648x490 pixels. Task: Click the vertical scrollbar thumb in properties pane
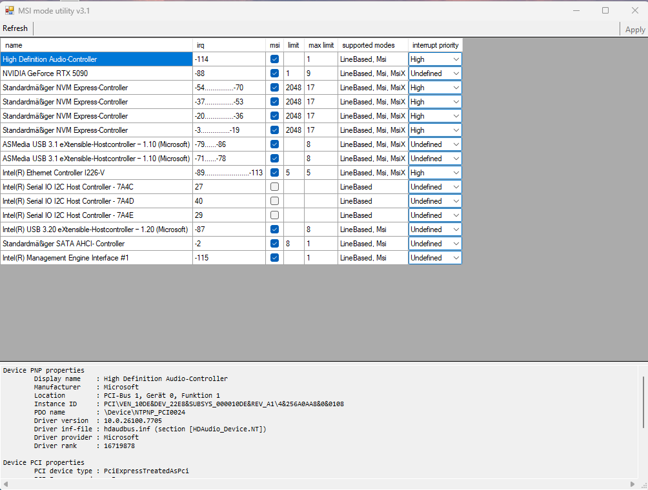[643, 402]
